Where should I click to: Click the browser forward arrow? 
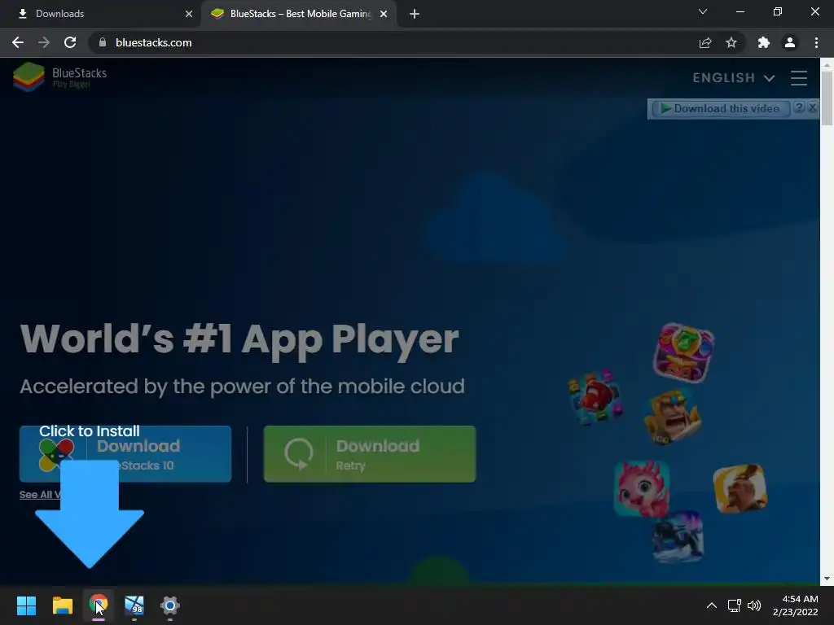click(x=44, y=42)
